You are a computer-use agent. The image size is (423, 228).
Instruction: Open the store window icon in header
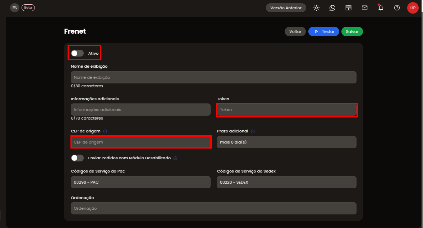(349, 8)
